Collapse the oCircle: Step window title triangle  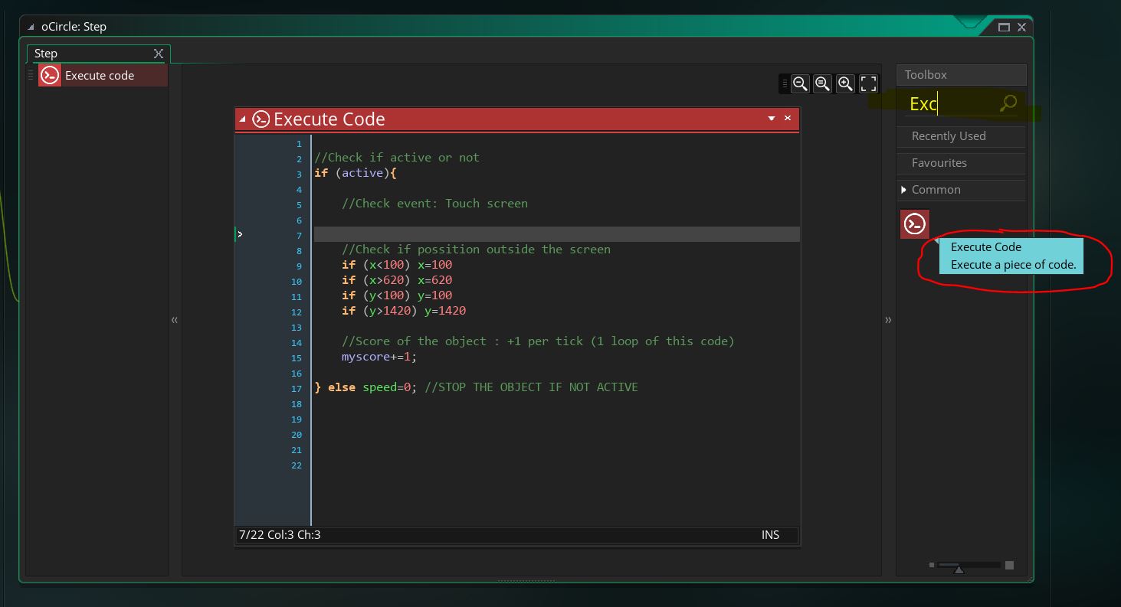(31, 27)
